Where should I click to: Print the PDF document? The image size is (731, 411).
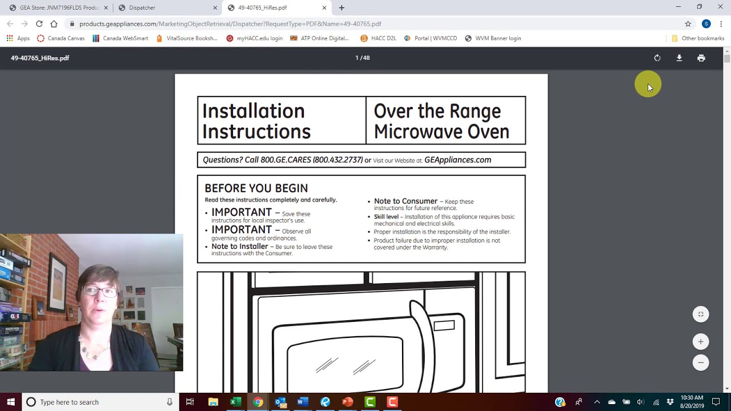point(701,58)
